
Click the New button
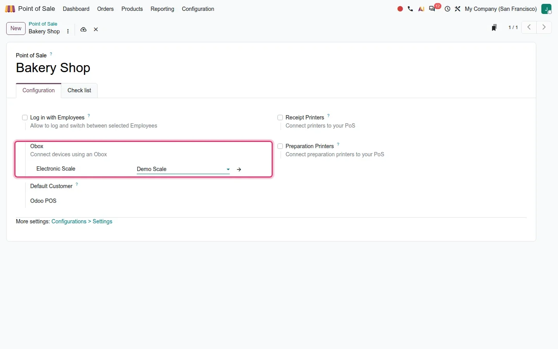click(x=16, y=28)
